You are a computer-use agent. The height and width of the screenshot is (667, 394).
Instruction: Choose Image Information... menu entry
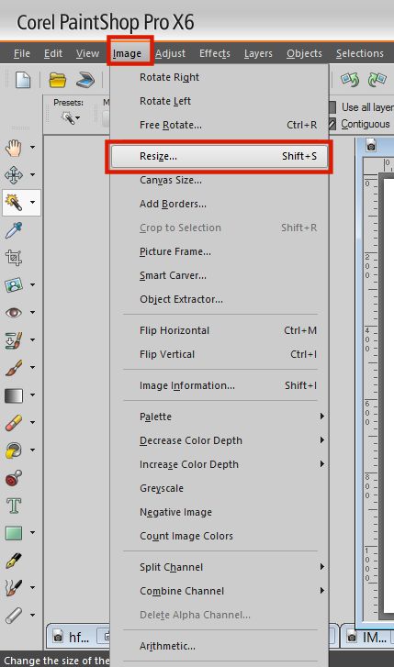[220, 386]
